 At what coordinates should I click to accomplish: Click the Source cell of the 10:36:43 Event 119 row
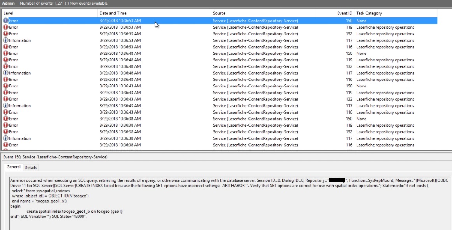(x=255, y=93)
